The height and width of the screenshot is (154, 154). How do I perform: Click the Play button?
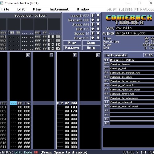(72, 43)
